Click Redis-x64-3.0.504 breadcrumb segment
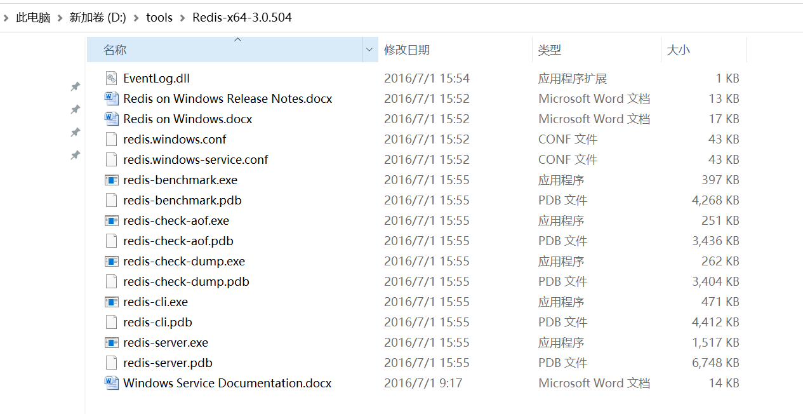This screenshot has height=414, width=803. 242,18
